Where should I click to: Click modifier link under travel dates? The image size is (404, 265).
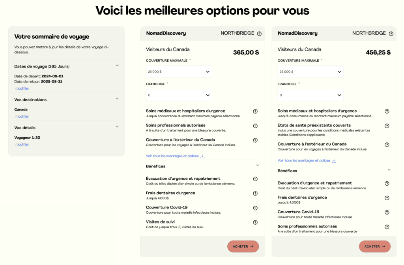coord(22,88)
